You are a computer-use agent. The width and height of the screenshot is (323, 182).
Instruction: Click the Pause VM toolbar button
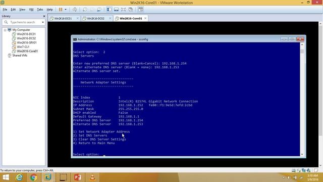[61, 10]
